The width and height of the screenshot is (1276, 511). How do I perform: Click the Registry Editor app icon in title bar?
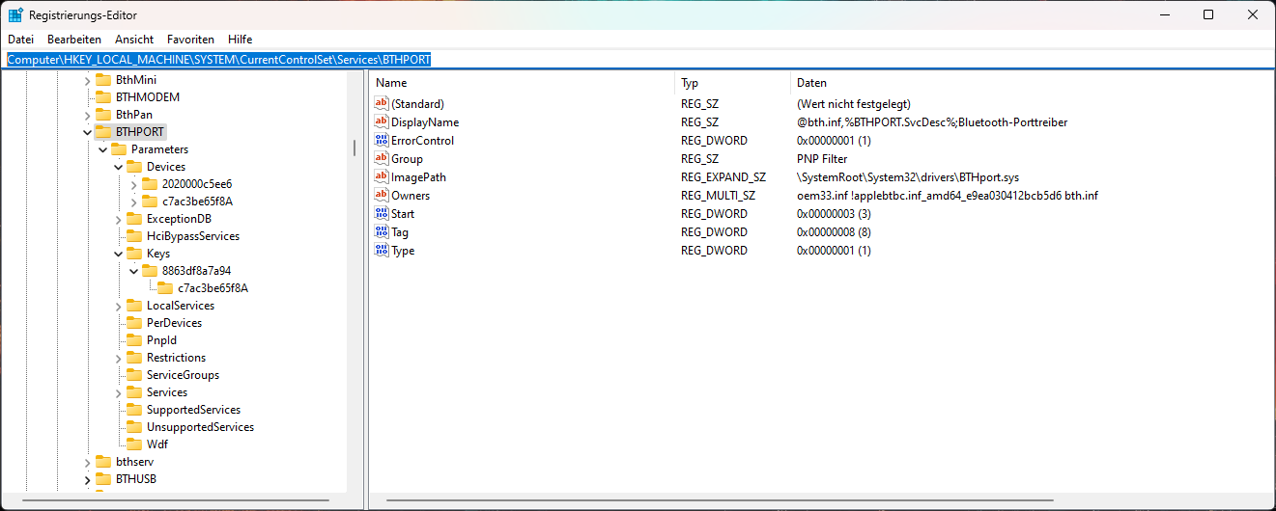tap(15, 14)
